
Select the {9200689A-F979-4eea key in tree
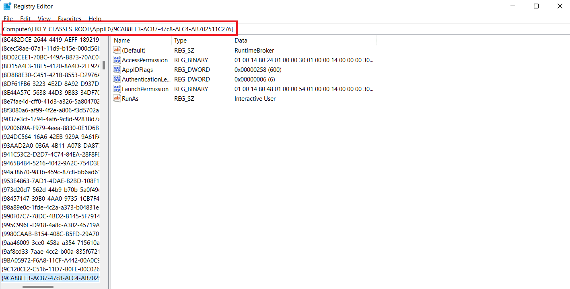[x=50, y=128]
